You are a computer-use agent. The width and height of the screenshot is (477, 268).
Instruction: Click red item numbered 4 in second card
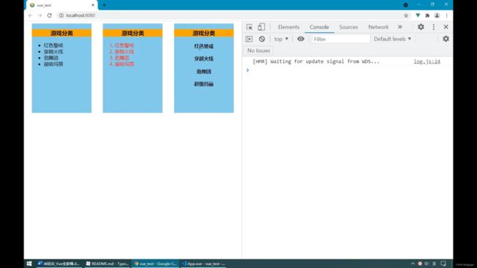tap(125, 64)
